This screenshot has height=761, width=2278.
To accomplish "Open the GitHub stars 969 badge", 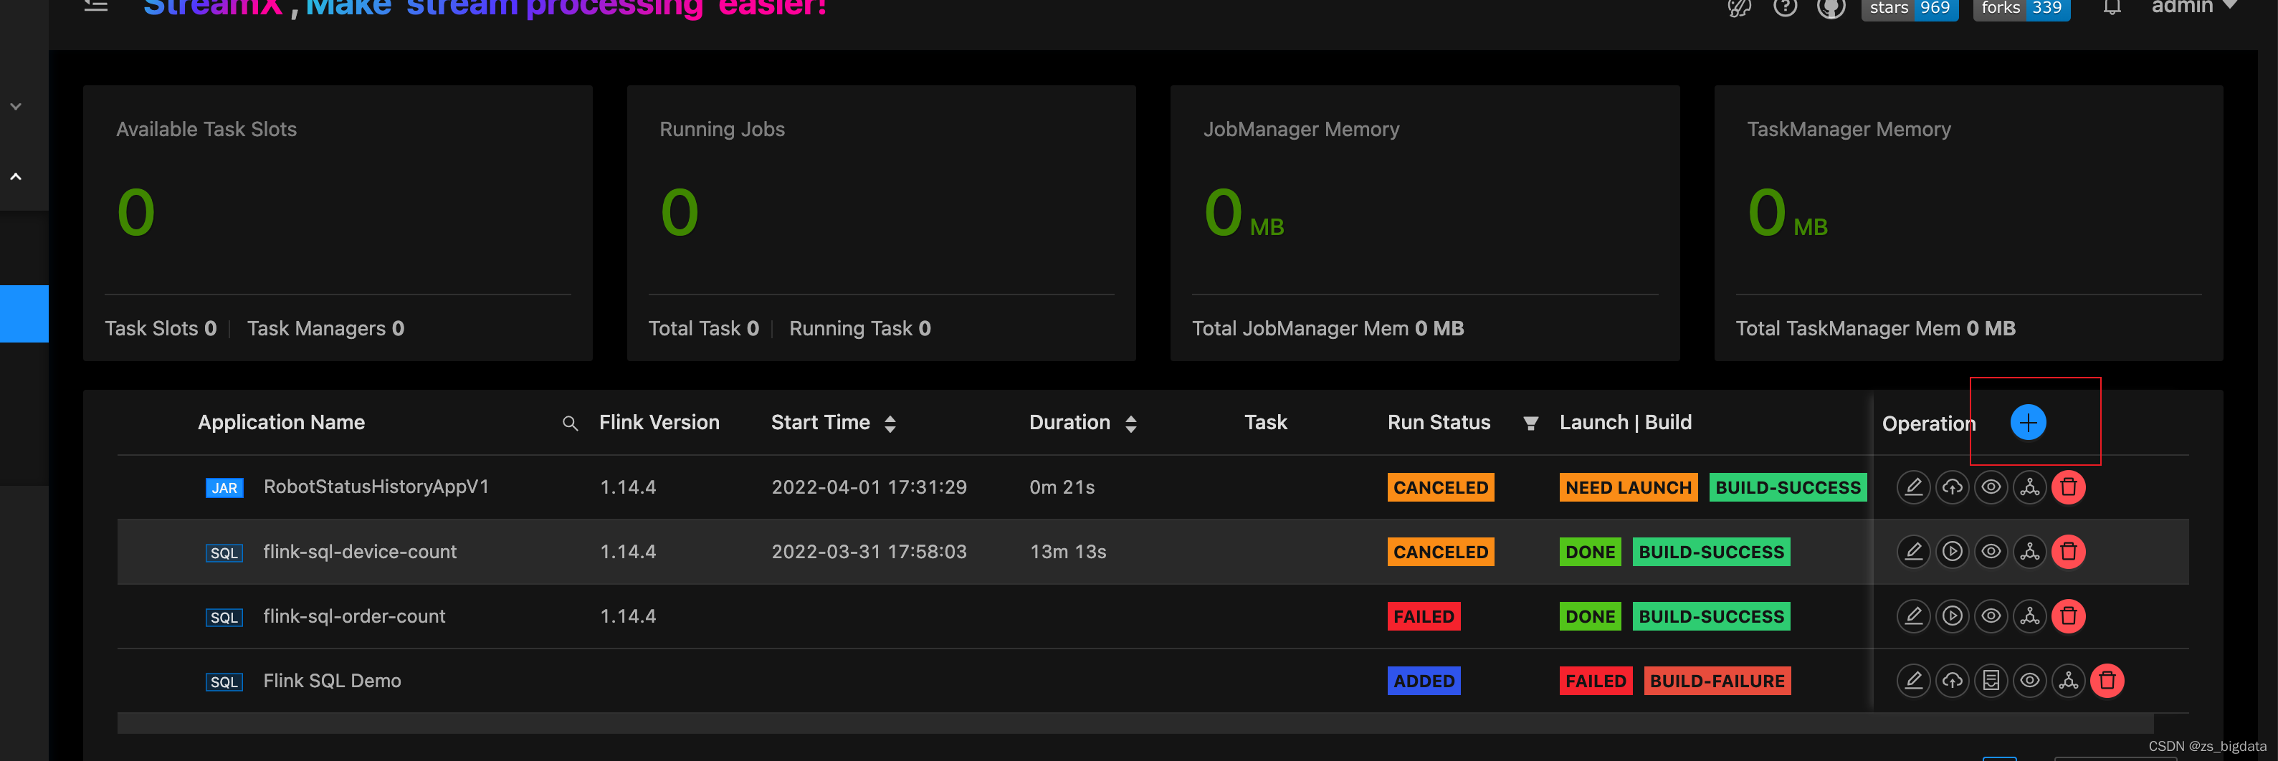I will [1910, 8].
